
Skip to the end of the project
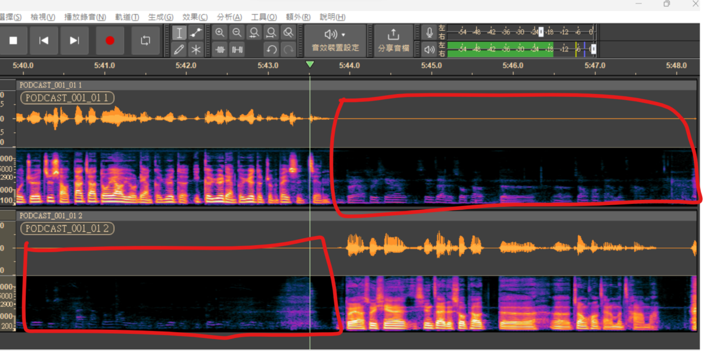(x=75, y=41)
